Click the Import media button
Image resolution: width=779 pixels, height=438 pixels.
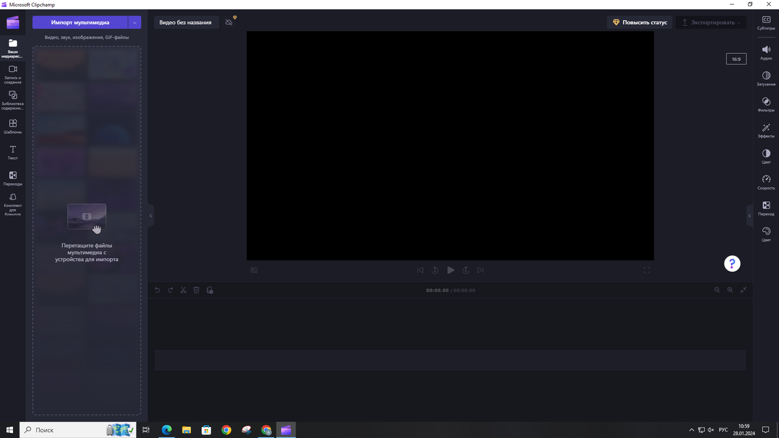point(80,22)
